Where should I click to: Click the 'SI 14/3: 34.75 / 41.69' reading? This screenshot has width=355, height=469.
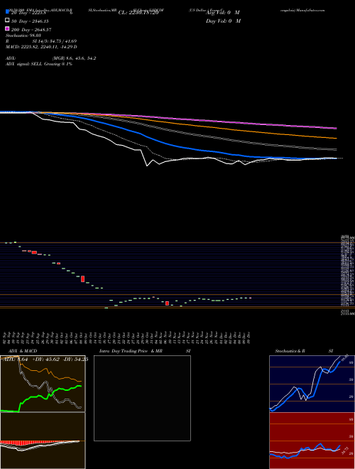point(55,41)
